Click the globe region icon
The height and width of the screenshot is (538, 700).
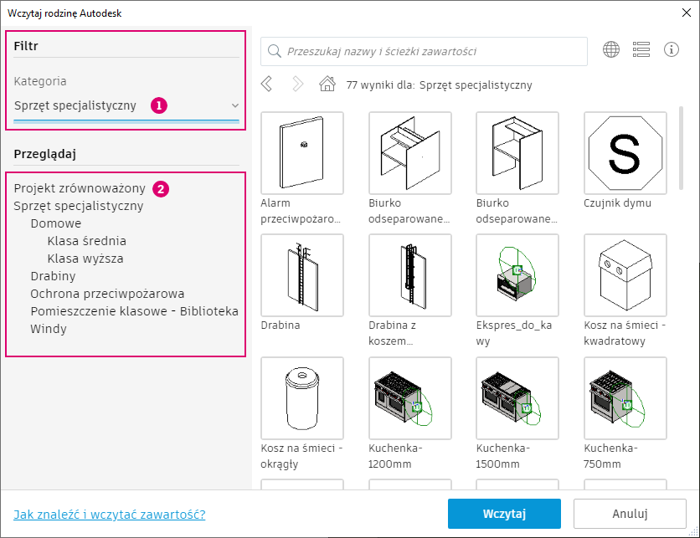coord(611,49)
